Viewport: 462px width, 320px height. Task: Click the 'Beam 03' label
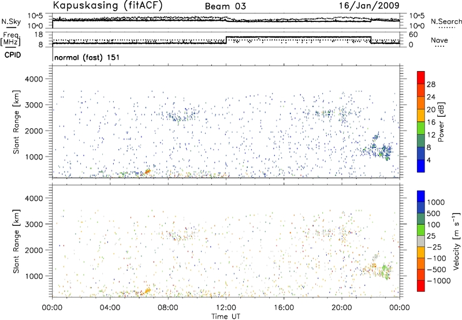click(225, 6)
